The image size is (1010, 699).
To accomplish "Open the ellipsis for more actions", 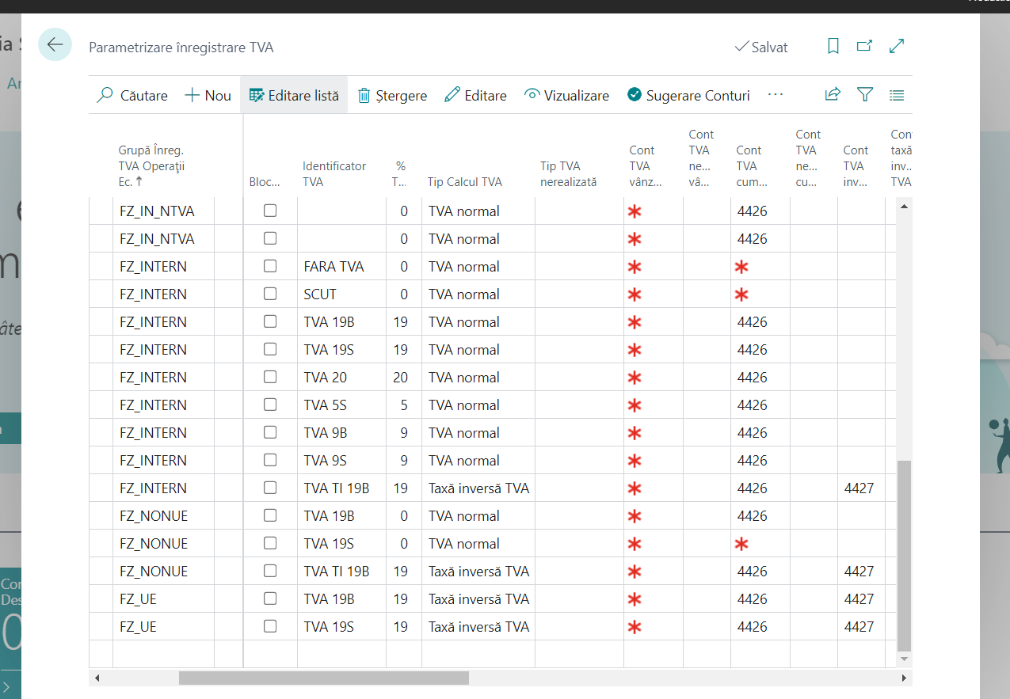I will pos(775,94).
